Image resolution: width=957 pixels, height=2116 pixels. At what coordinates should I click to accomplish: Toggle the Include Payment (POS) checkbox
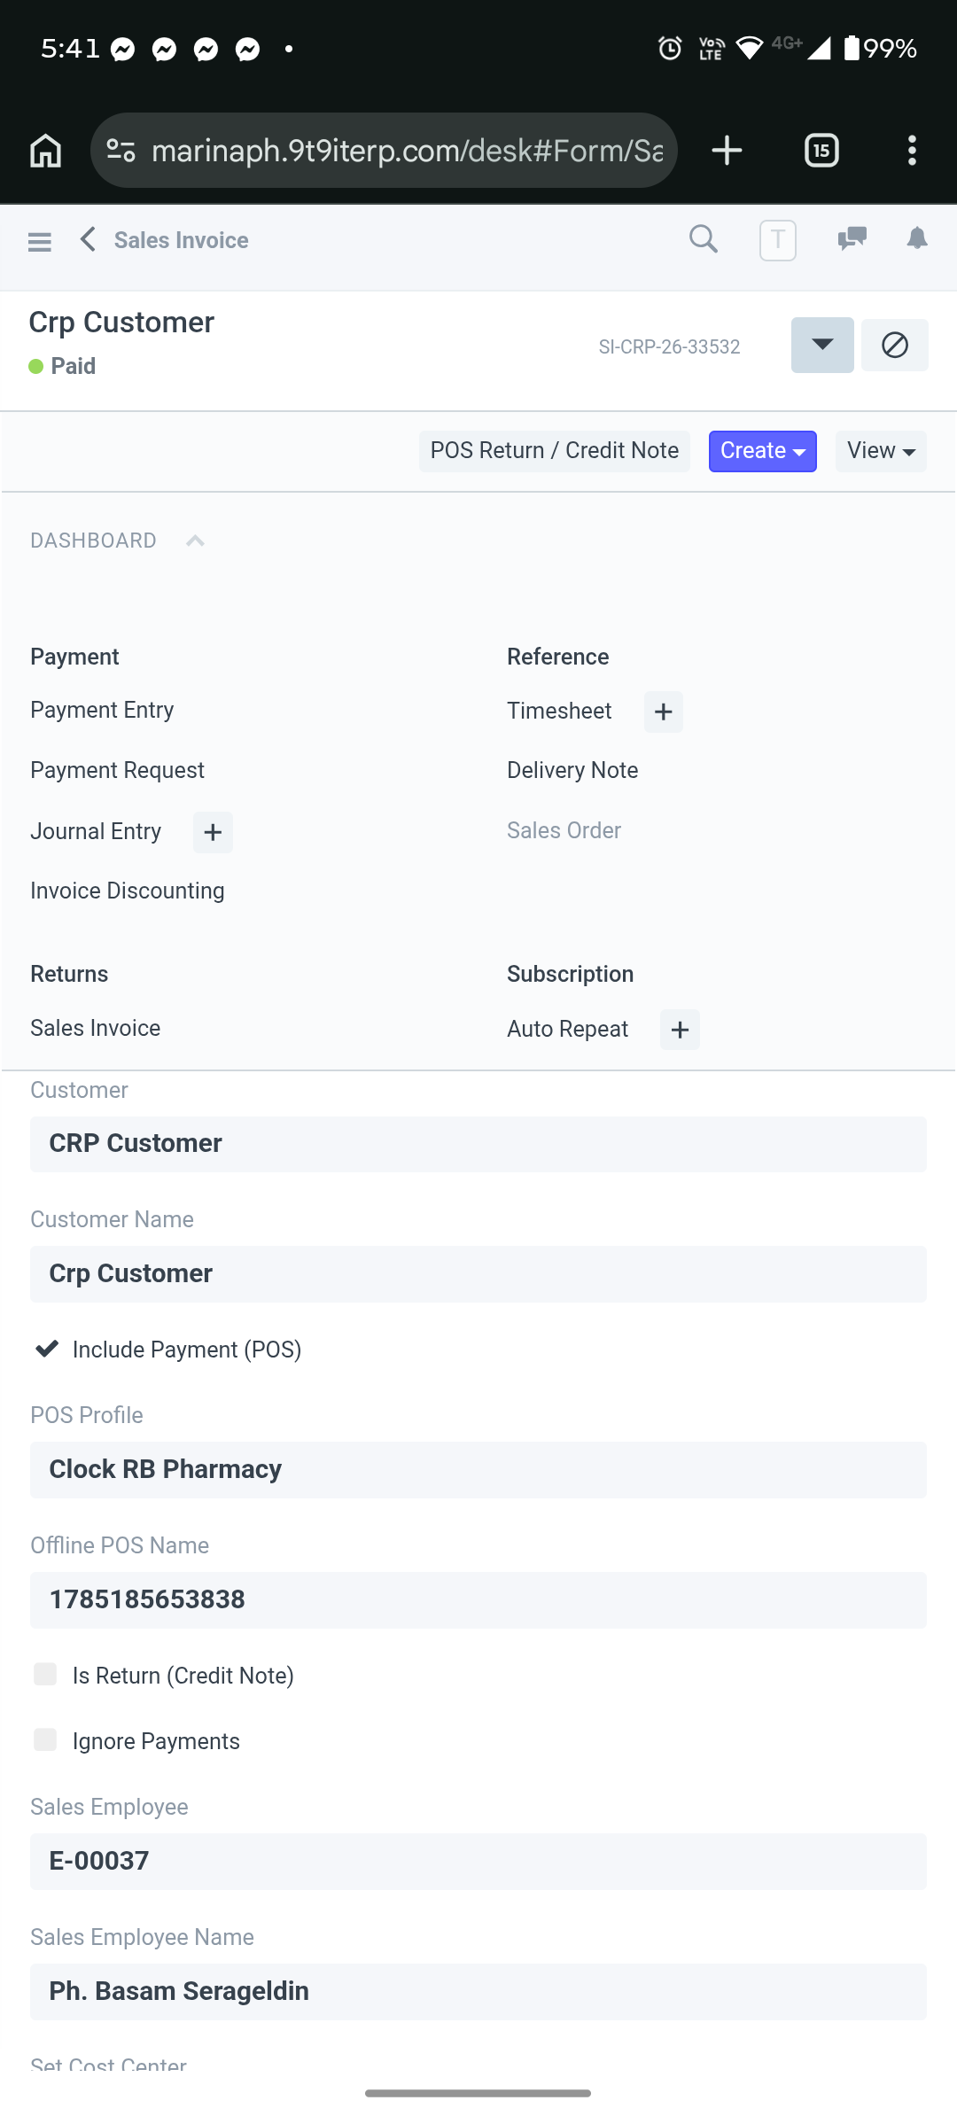point(46,1349)
